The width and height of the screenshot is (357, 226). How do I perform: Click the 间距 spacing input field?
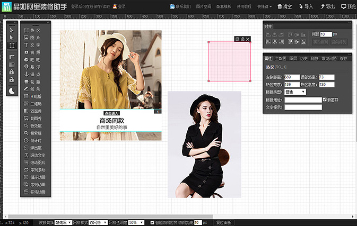coord(326,34)
